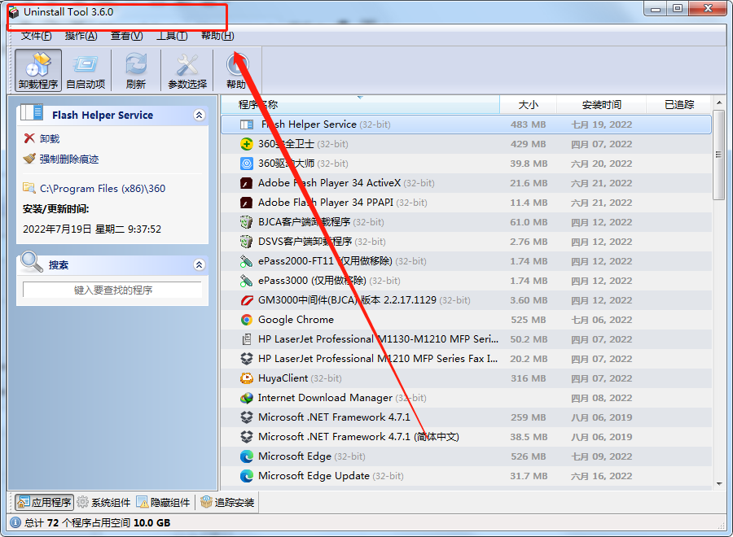The image size is (733, 537).
Task: Click the Microsoft Edge icon
Action: (x=246, y=456)
